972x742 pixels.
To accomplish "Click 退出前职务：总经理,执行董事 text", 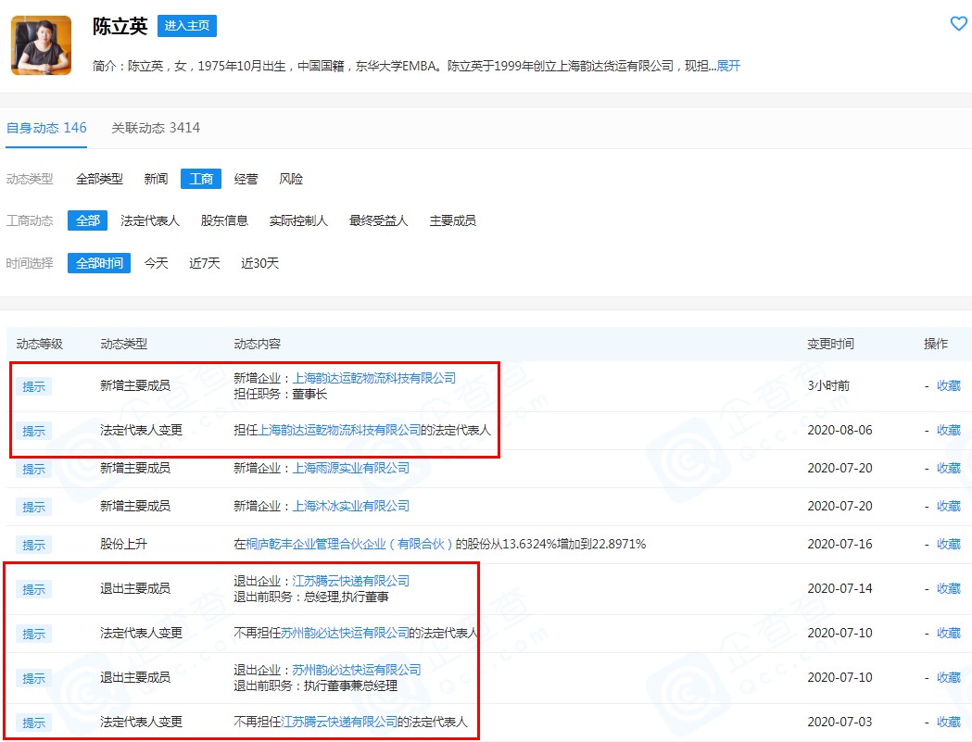I will pos(311,597).
